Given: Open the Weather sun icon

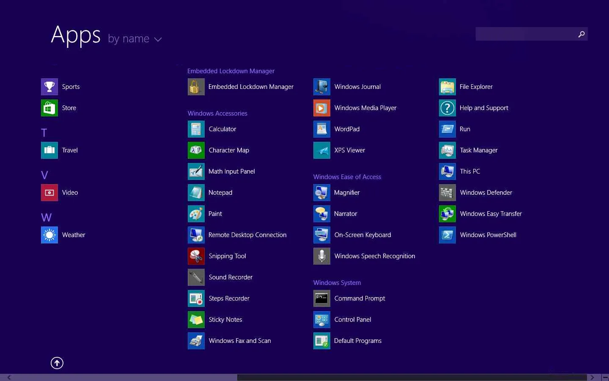Looking at the screenshot, I should point(49,235).
